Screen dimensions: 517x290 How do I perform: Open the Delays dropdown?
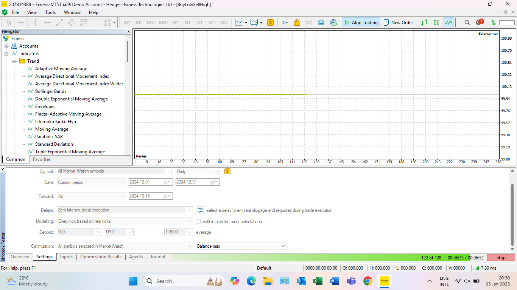tap(125, 210)
